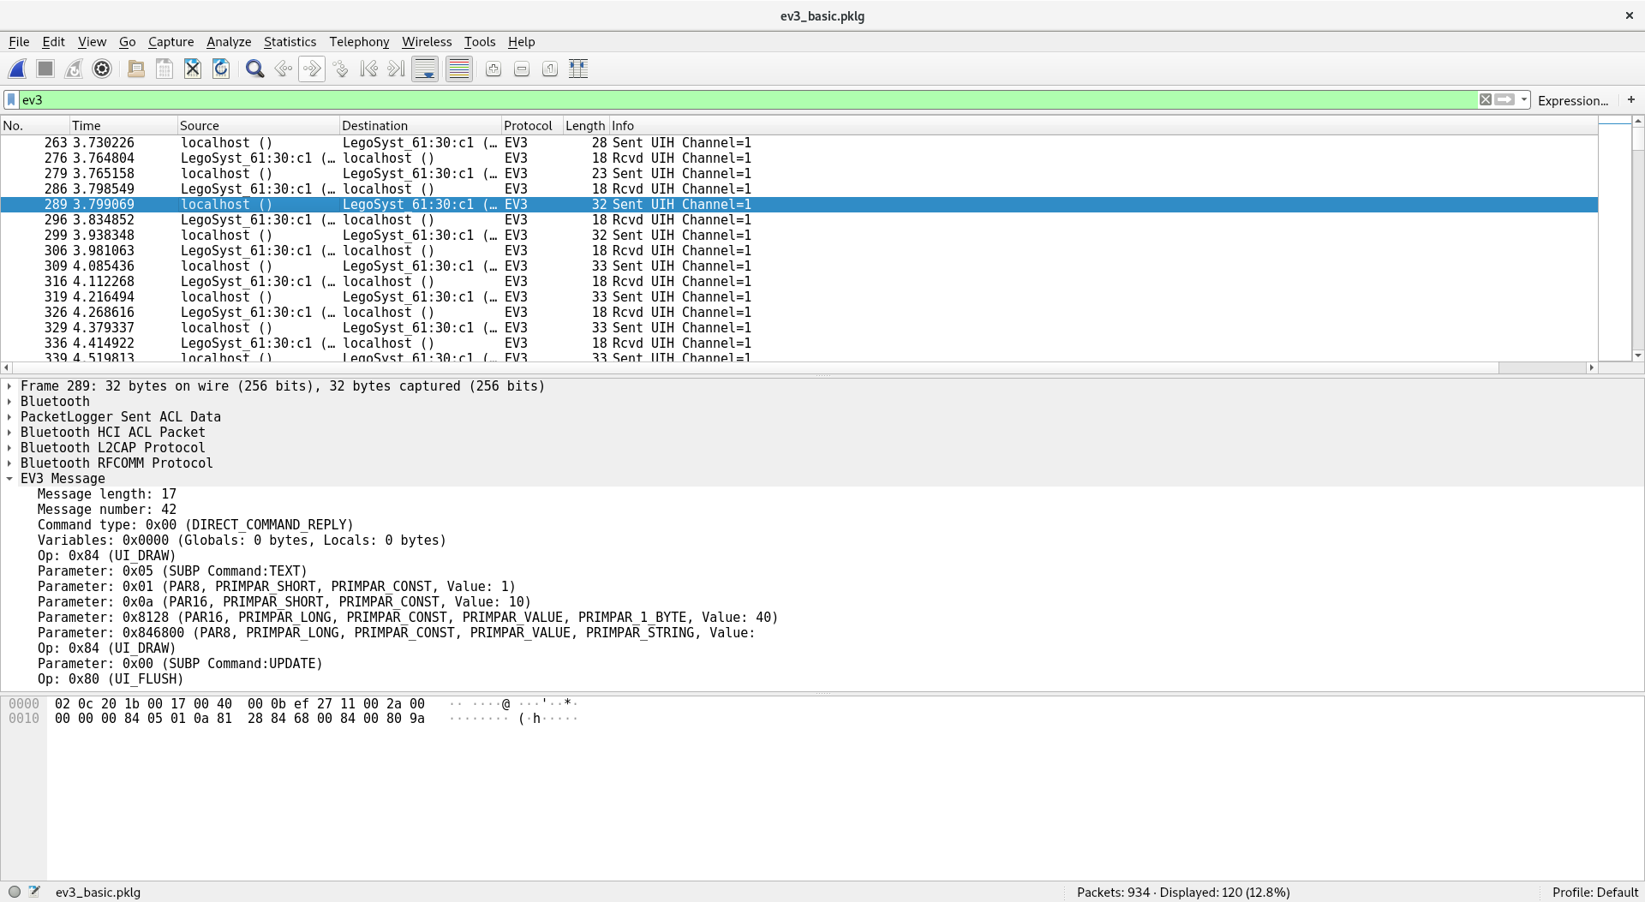This screenshot has height=902, width=1645.
Task: Add a display filter button
Action: (x=1631, y=100)
